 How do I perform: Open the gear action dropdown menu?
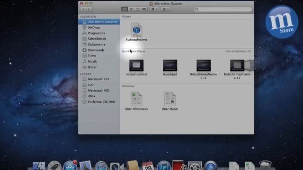[x=154, y=9]
